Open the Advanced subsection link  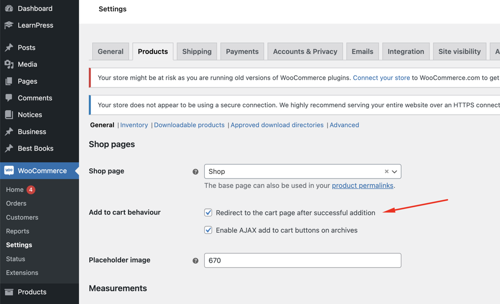344,125
